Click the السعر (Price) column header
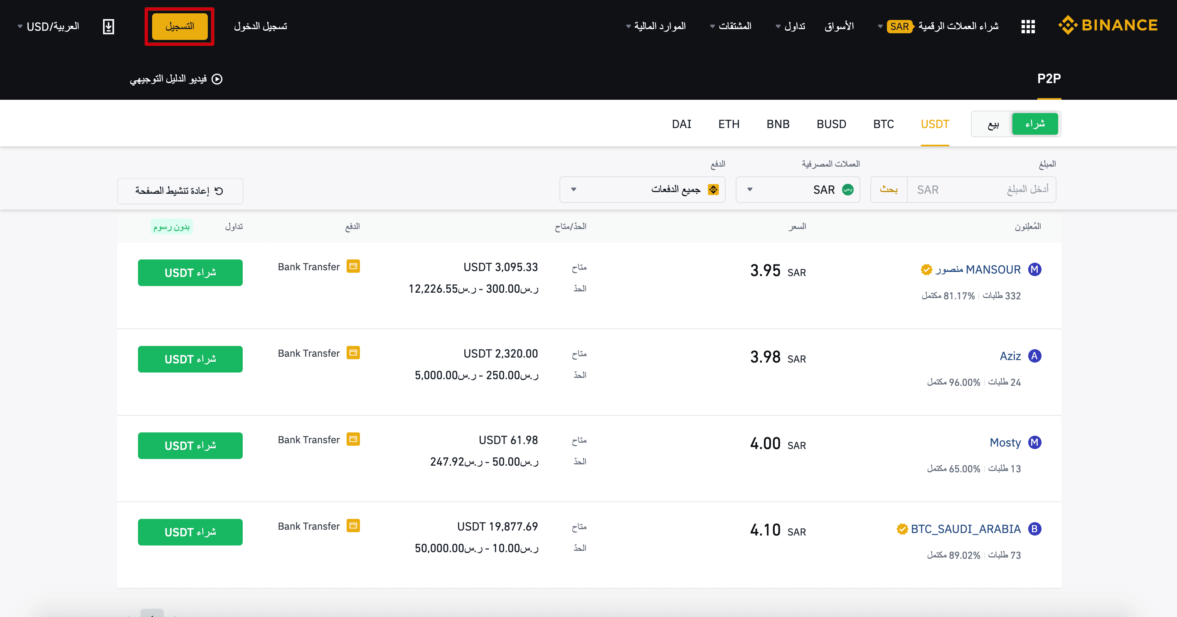 click(797, 226)
